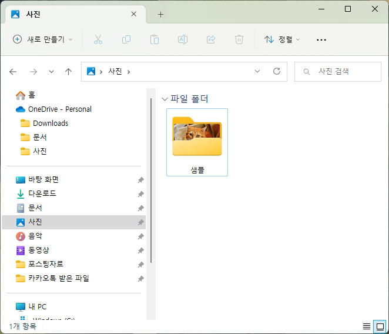Open Downloads folder under OneDrive

click(x=44, y=123)
